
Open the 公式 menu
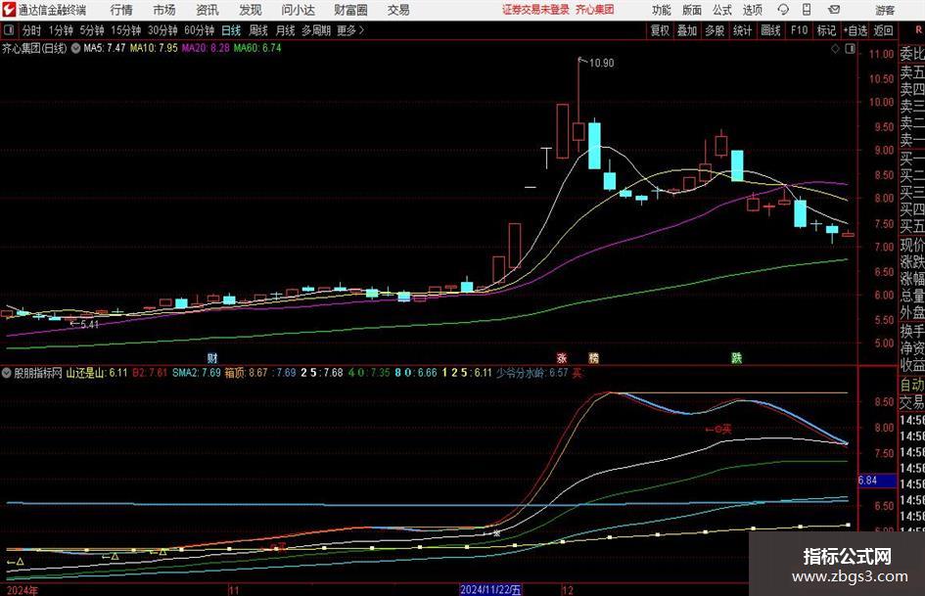click(x=722, y=10)
